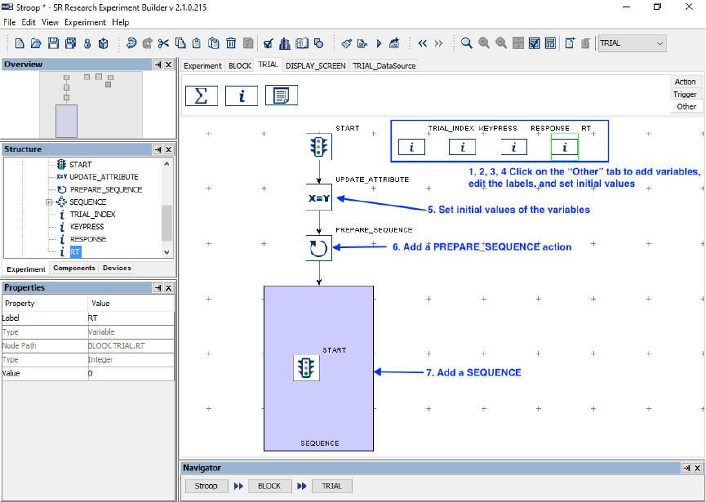Dock the Properties panel with pin icon
706x502 pixels.
tap(158, 287)
